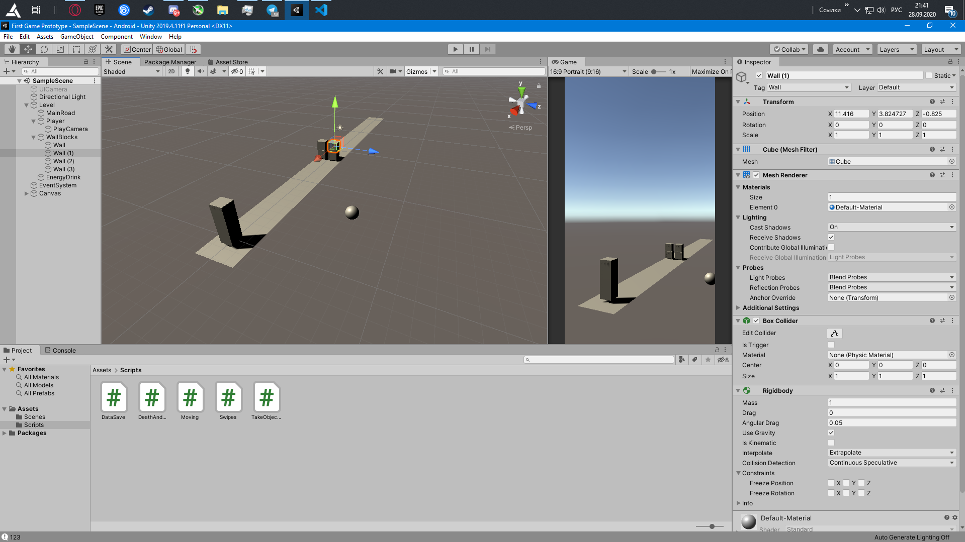The width and height of the screenshot is (965, 542).
Task: Open the Account button
Action: click(x=852, y=49)
